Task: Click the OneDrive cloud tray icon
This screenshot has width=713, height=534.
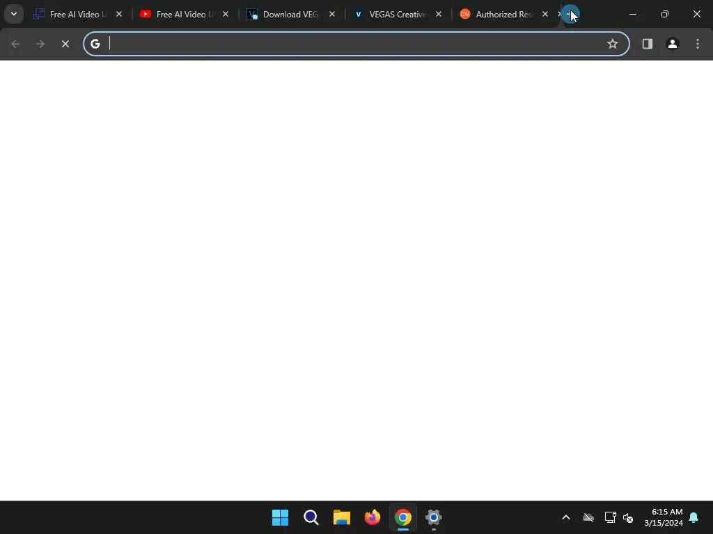Action: pyautogui.click(x=588, y=517)
